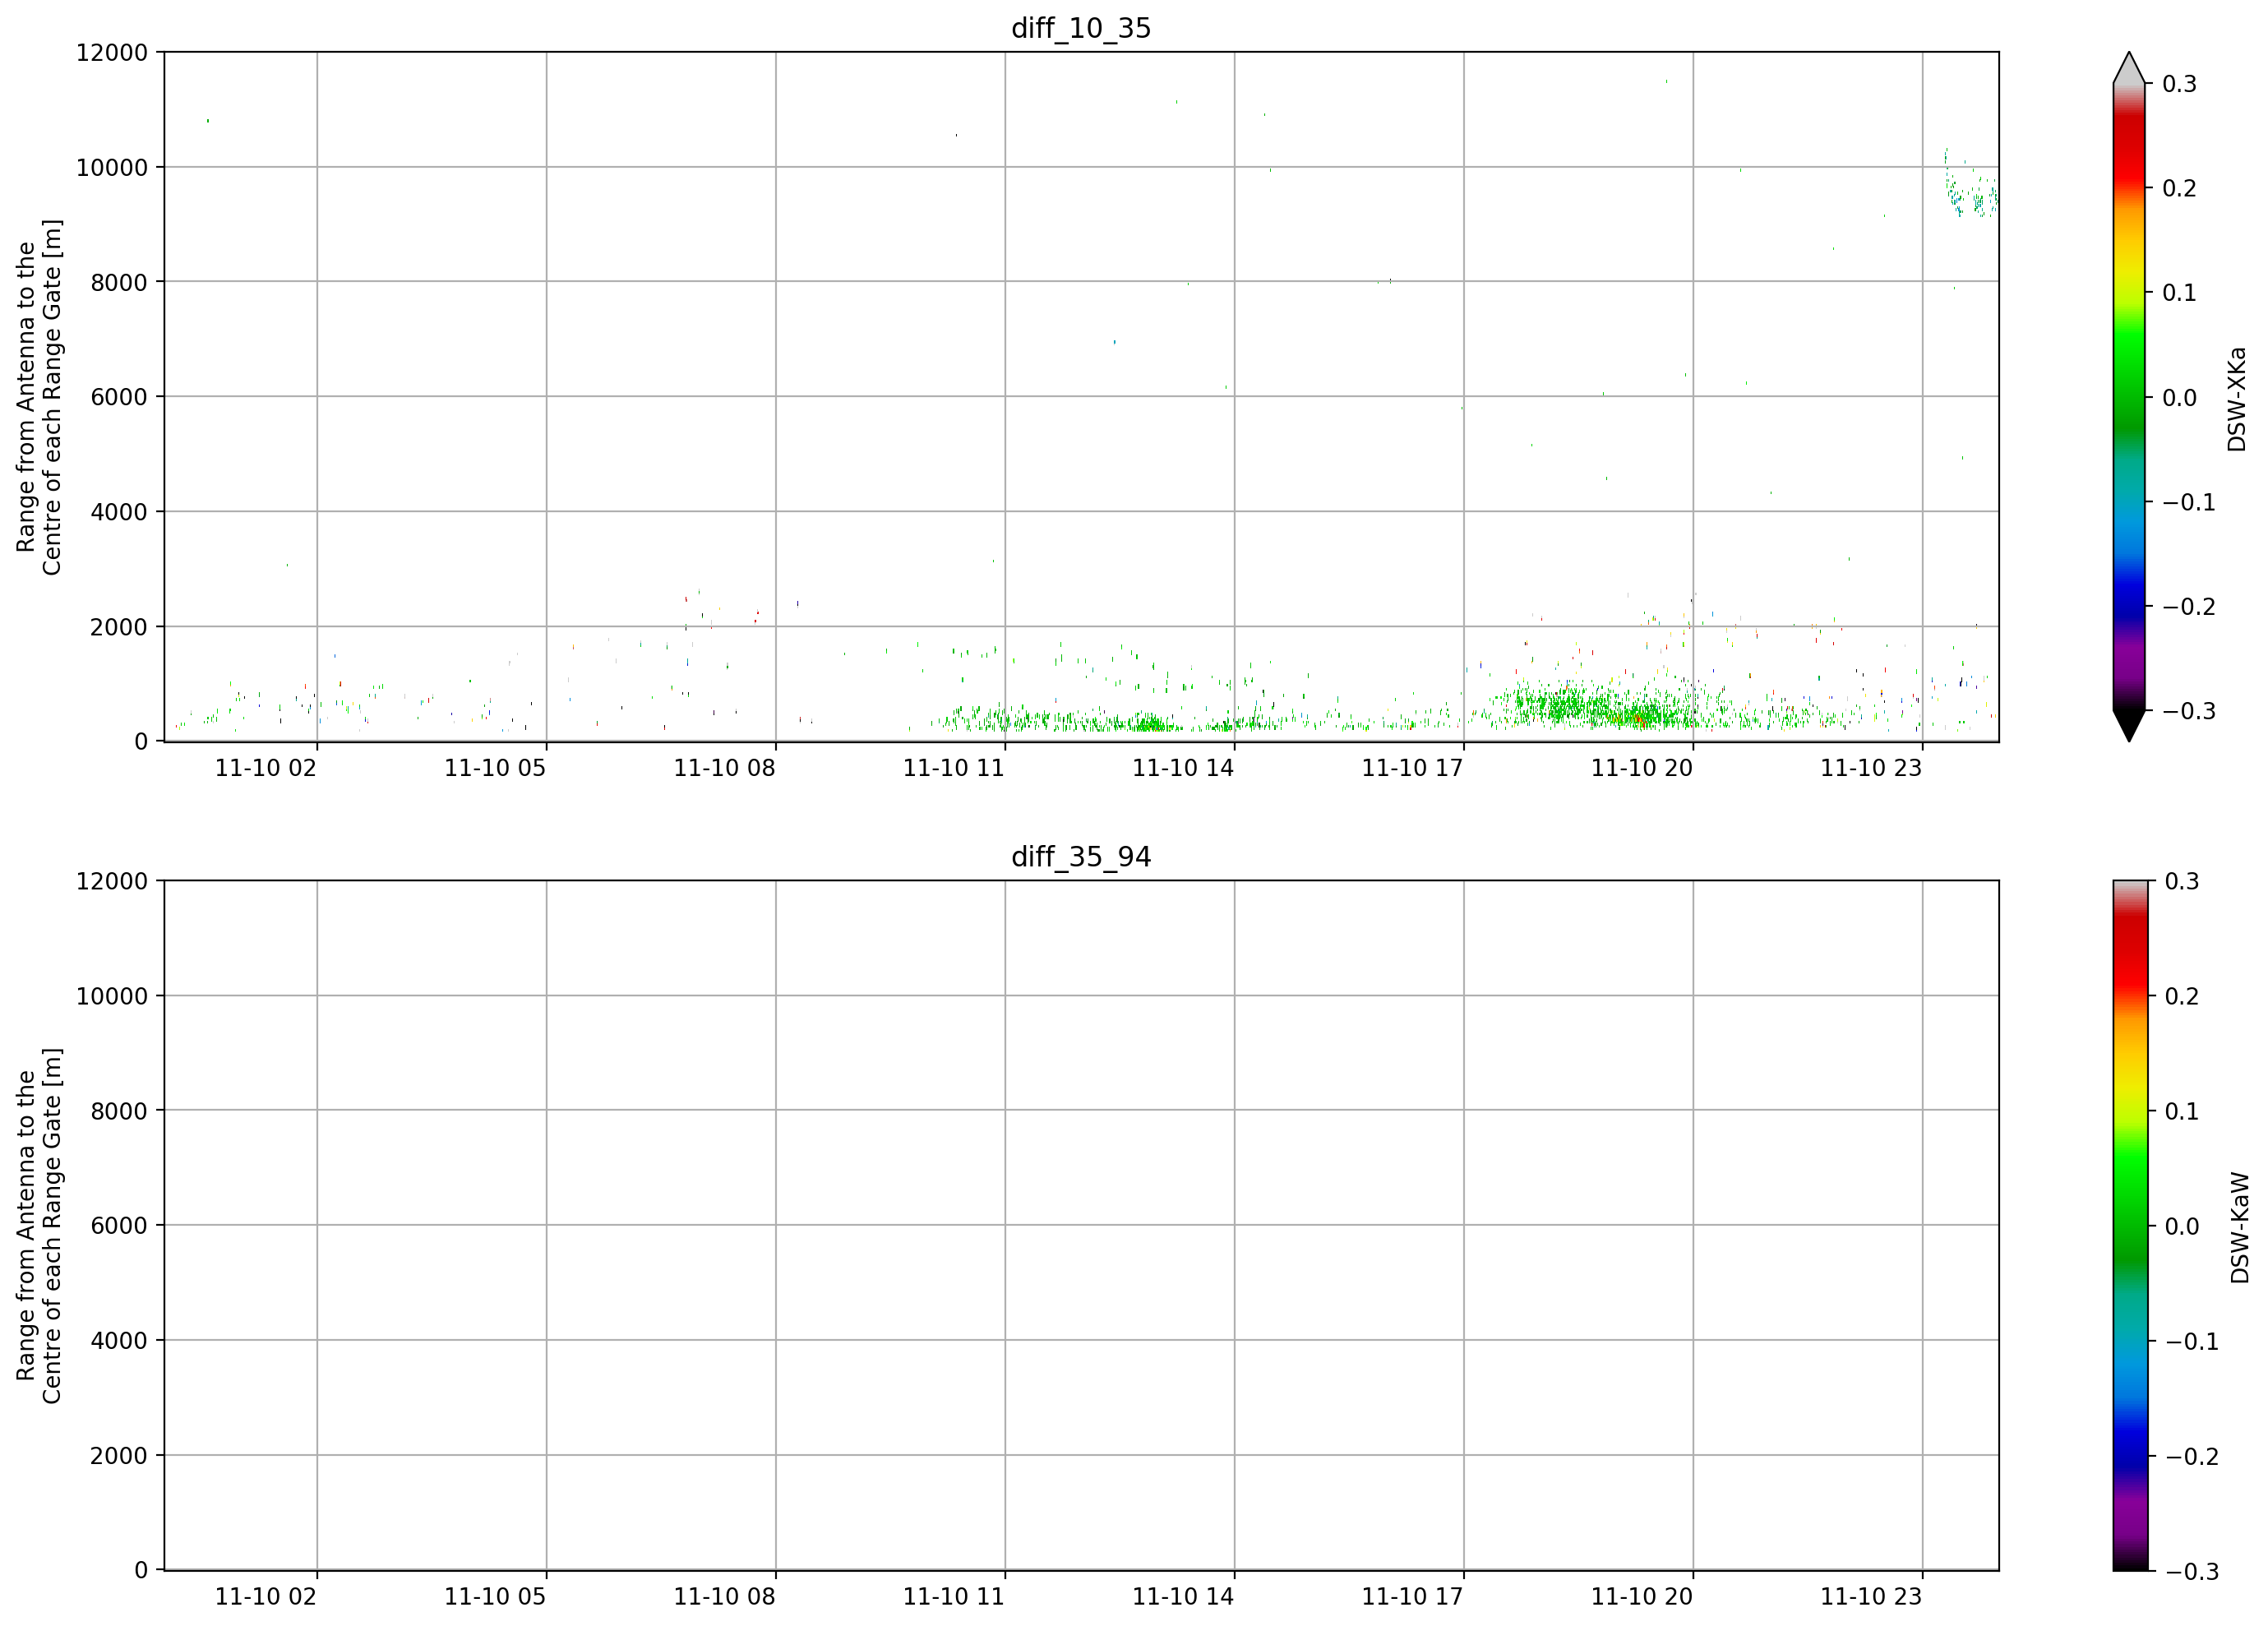Click the 0.3 tick on DSW-XKa colorbar
2268x1626 pixels.
tap(2179, 84)
